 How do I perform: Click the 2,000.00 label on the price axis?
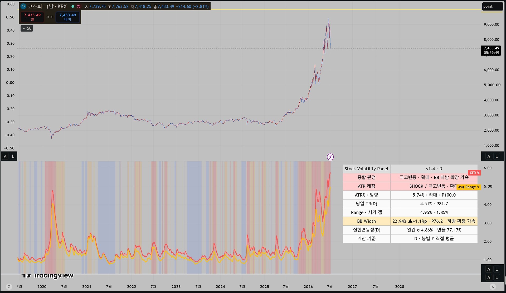point(491,130)
